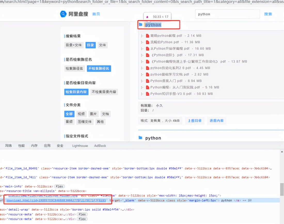284x224 pixels.
Task: Select the resource-title van-ellipsis code line
Action: 43,191
